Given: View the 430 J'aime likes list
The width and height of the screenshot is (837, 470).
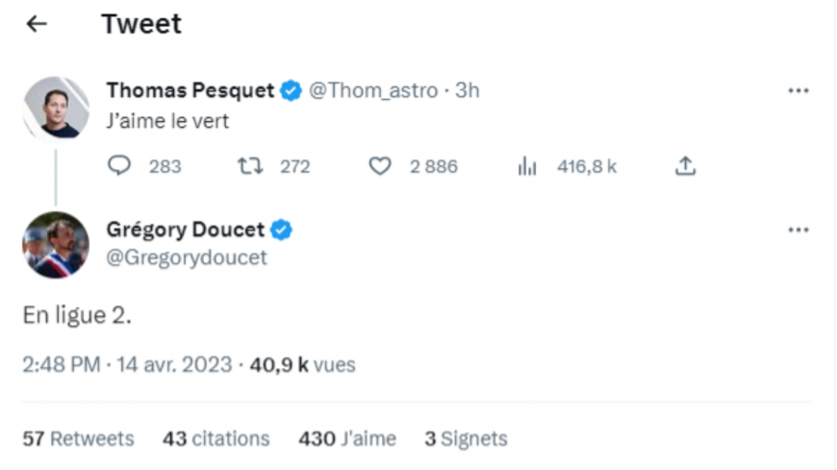Looking at the screenshot, I should (346, 439).
